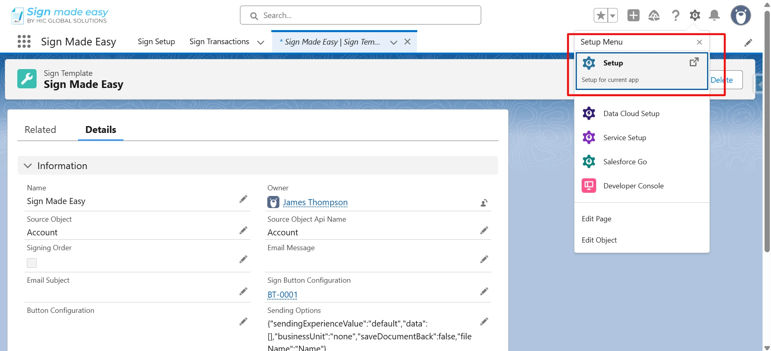Collapse the Information section
This screenshot has height=351, width=771.
click(x=28, y=166)
